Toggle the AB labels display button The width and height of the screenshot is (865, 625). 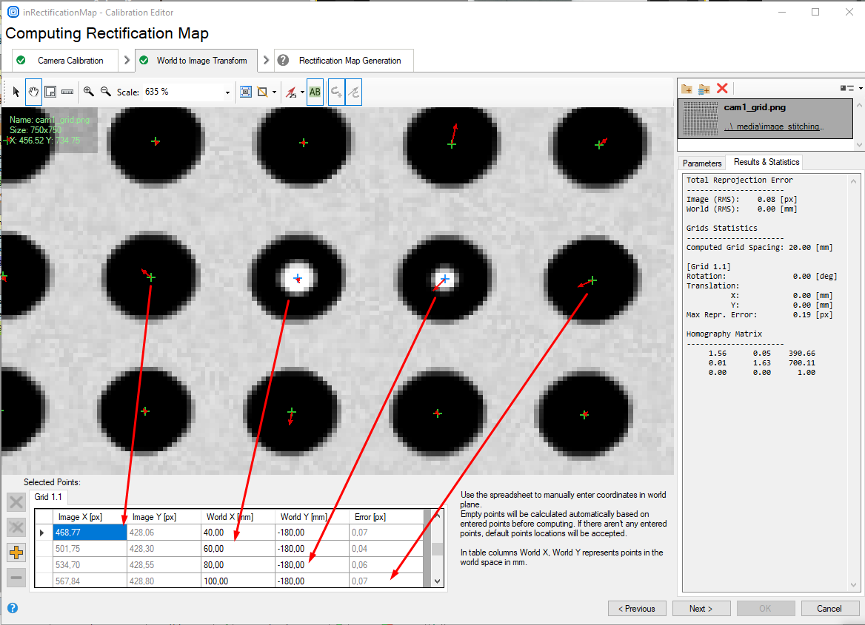pyautogui.click(x=315, y=92)
